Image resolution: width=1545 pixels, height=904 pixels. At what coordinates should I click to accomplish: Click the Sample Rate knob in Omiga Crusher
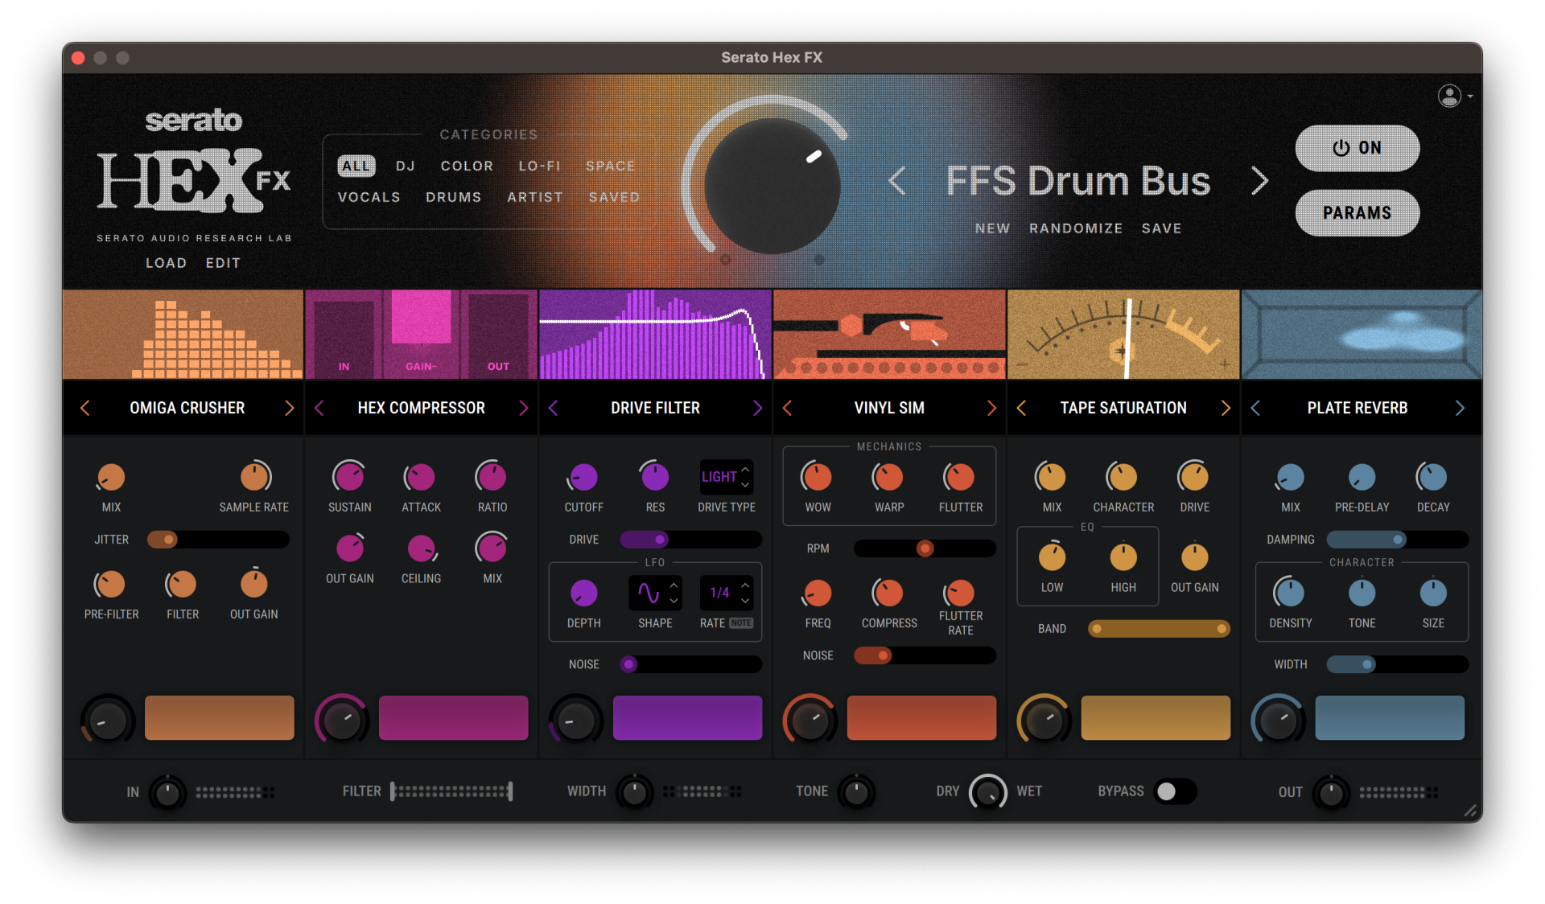tap(254, 475)
